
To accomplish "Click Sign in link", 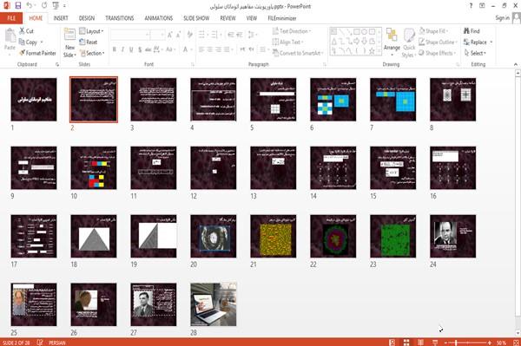I will coord(502,18).
